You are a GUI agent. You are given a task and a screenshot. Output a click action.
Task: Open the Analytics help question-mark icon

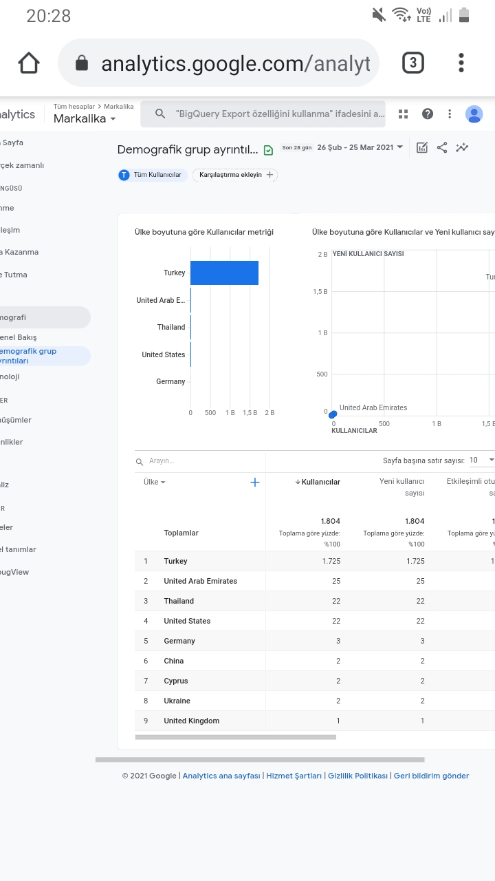tap(428, 114)
